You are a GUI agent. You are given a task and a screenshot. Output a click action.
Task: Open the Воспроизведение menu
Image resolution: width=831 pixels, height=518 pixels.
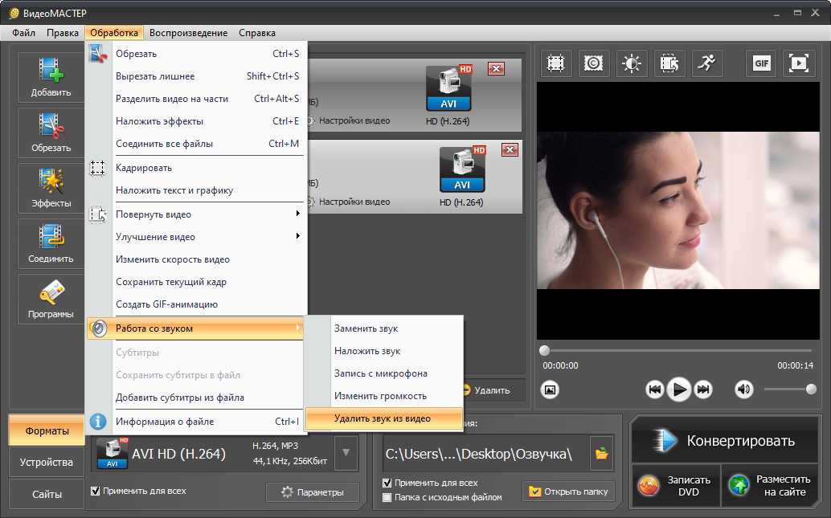[x=188, y=33]
